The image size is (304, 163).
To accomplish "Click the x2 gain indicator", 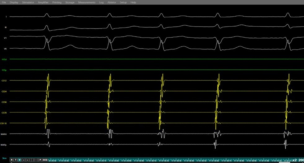I will (x=294, y=160).
